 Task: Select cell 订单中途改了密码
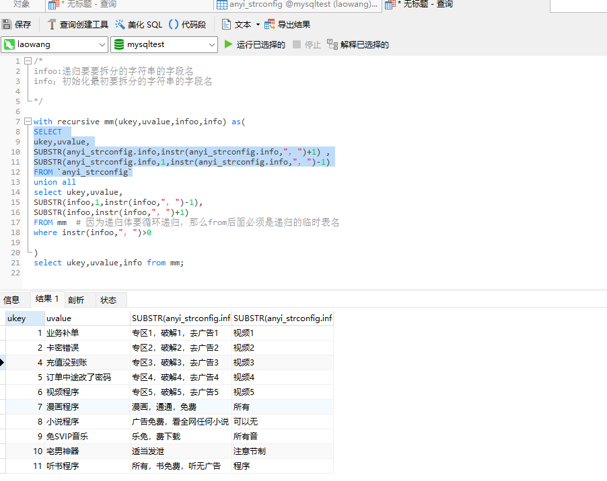[x=87, y=377]
